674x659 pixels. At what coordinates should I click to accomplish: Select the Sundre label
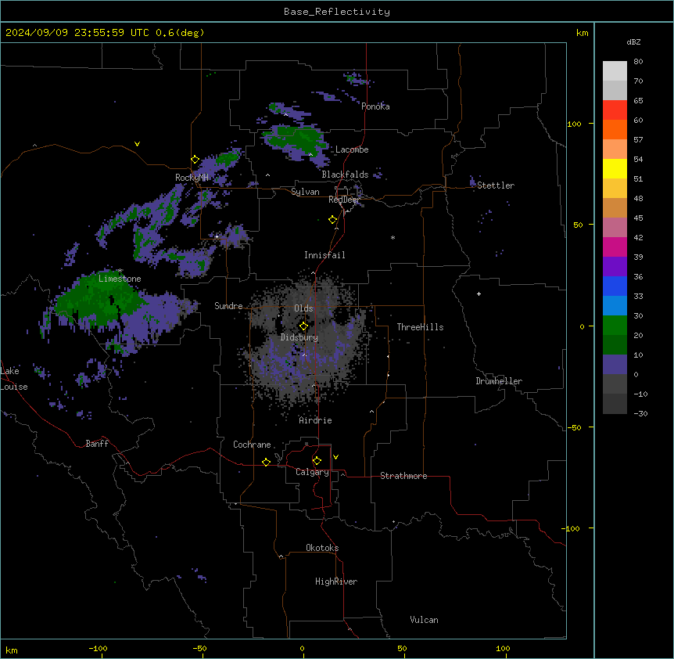[228, 306]
